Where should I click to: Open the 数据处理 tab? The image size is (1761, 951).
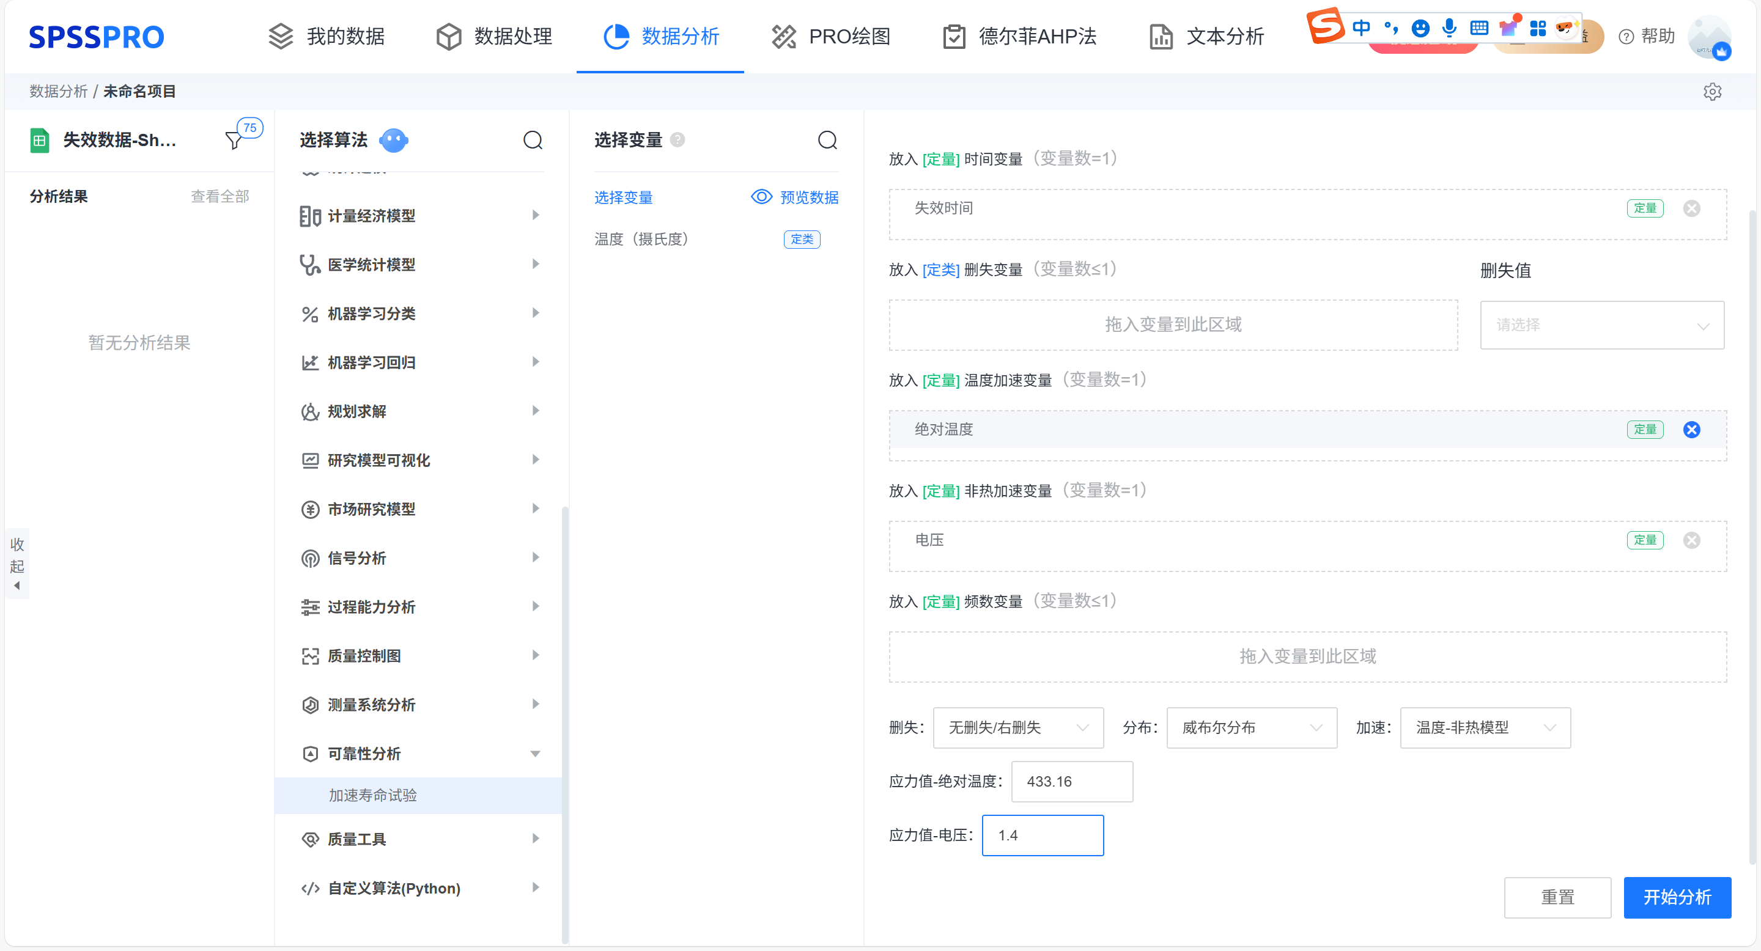click(493, 36)
